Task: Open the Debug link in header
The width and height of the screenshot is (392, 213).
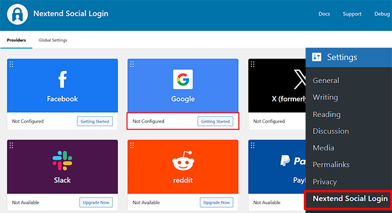Action: tap(382, 14)
